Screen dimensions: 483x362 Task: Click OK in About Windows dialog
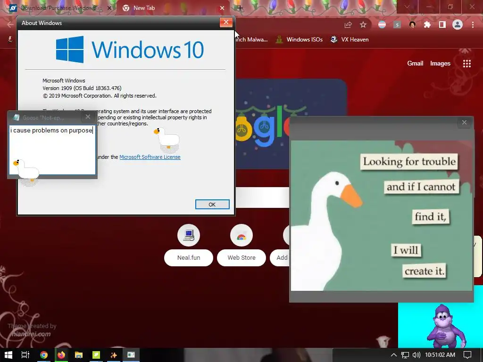click(212, 205)
